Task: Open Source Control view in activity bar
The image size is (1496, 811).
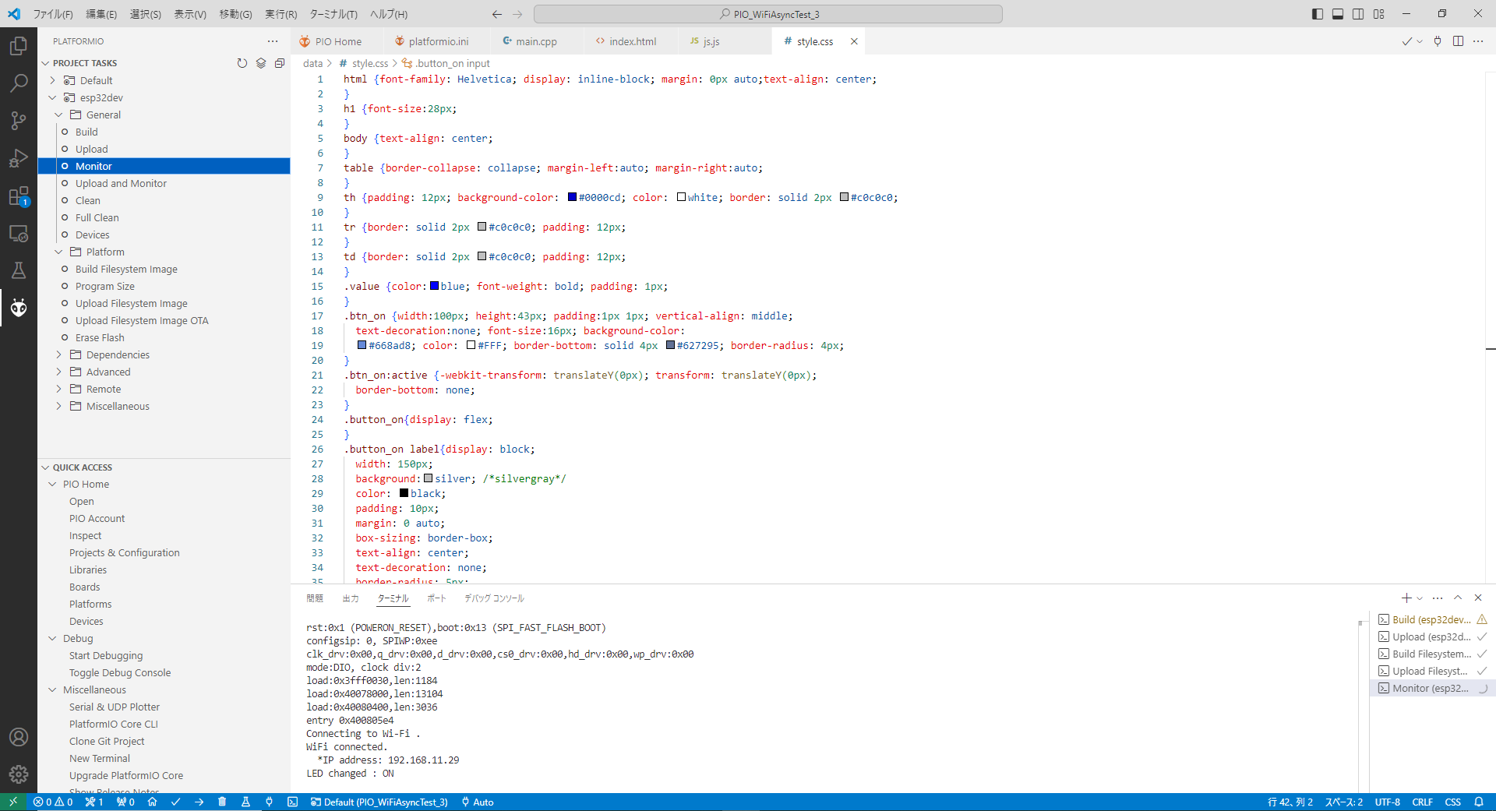Action: pos(19,120)
